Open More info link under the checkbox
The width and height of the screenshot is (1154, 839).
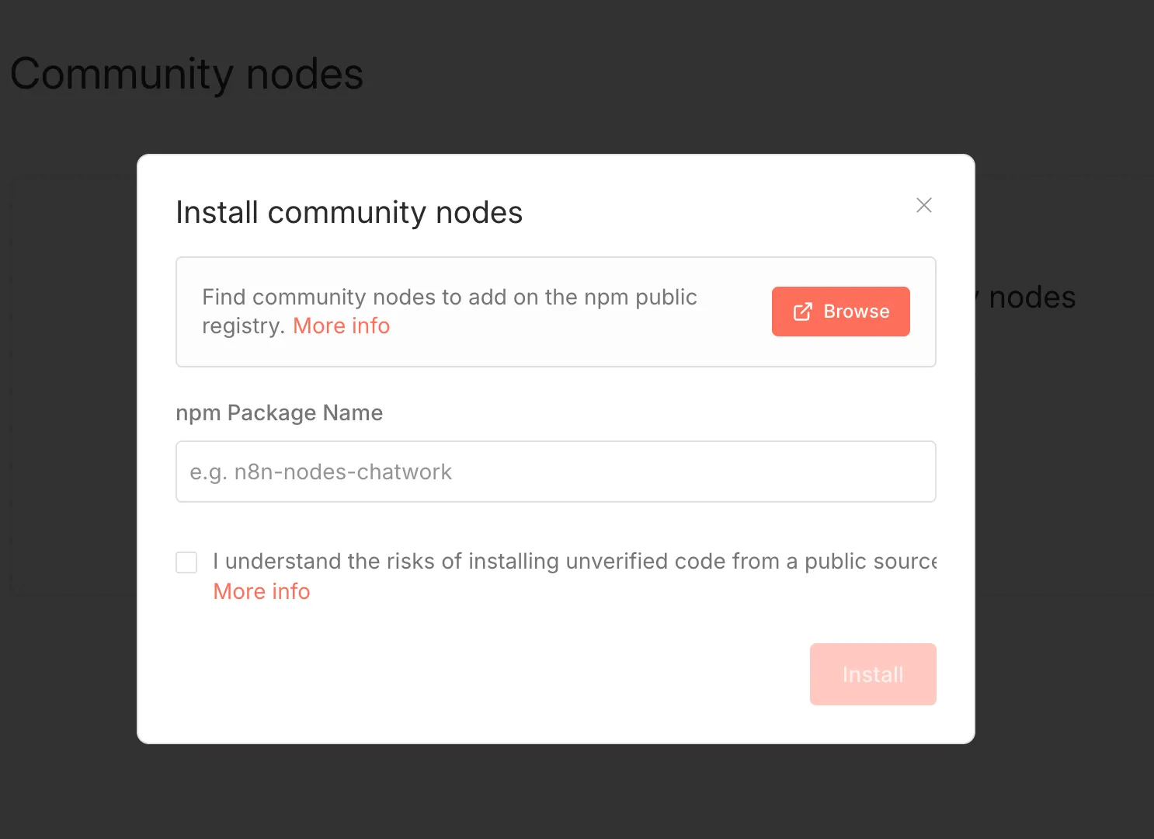(262, 592)
